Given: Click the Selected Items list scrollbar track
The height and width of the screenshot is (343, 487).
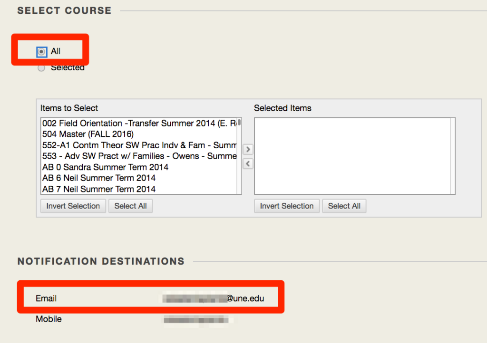Looking at the screenshot, I should [453, 156].
